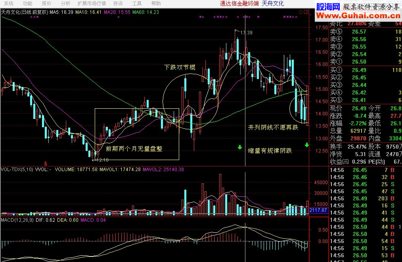Click the 天舟文化(日线.前复权) chart title
Screen dimensions: 402x262
25,12
